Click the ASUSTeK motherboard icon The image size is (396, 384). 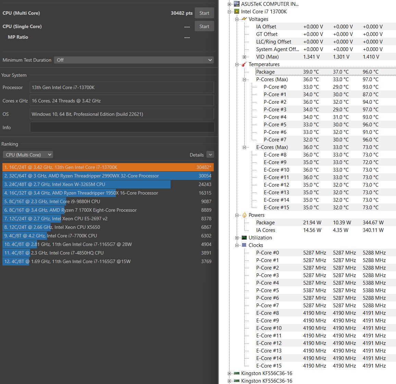click(x=237, y=4)
